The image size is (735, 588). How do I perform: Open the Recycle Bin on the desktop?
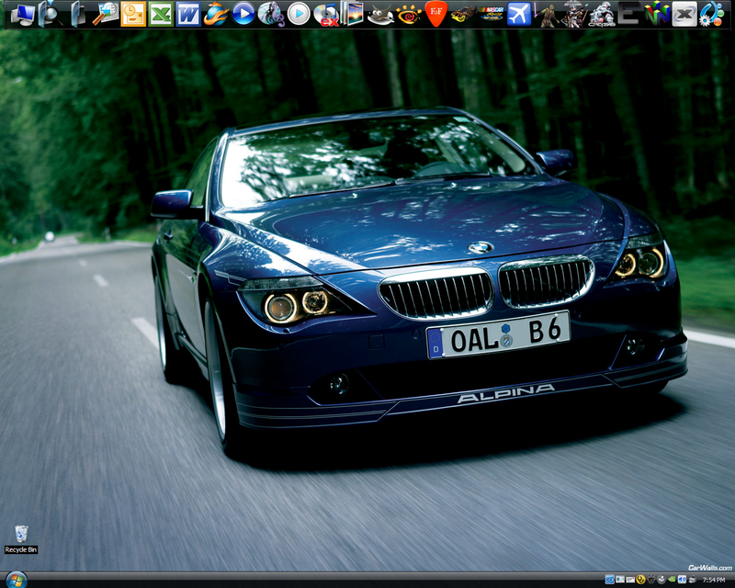click(21, 539)
